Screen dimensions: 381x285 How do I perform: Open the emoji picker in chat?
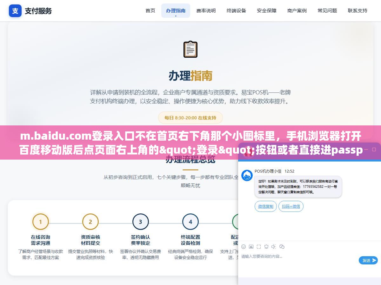244,247
